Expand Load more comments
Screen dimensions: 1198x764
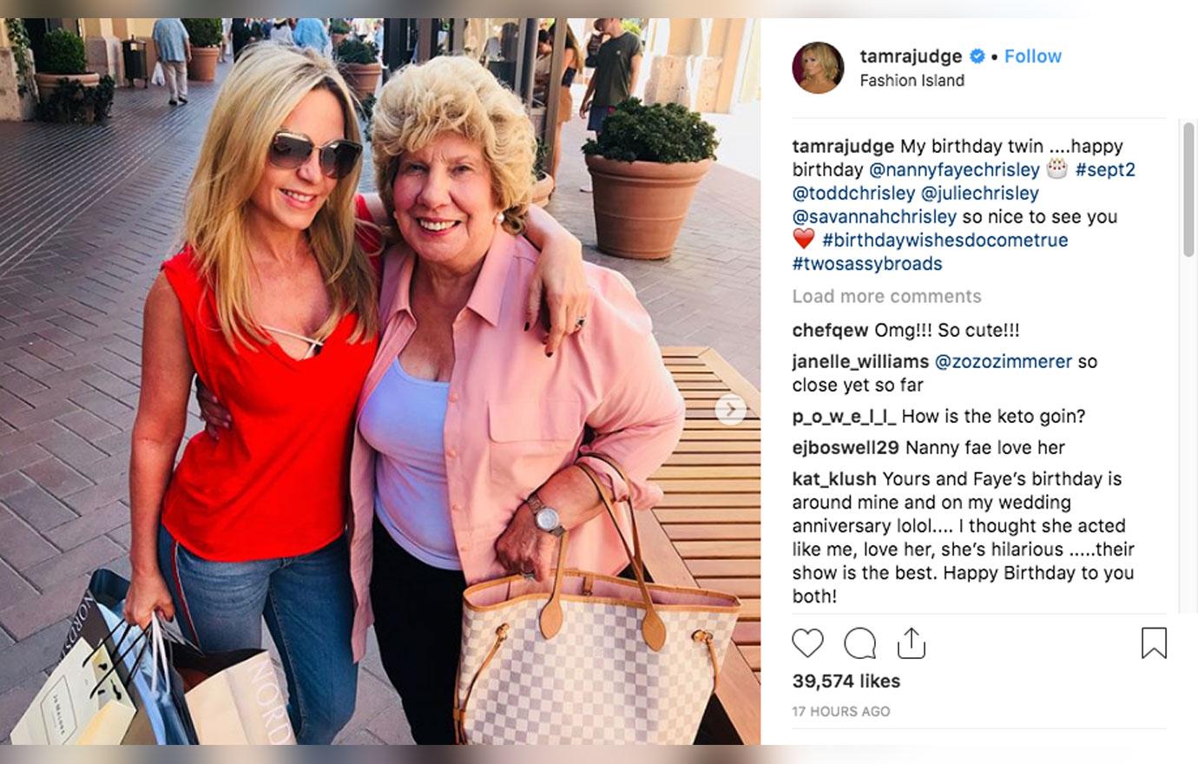[886, 297]
